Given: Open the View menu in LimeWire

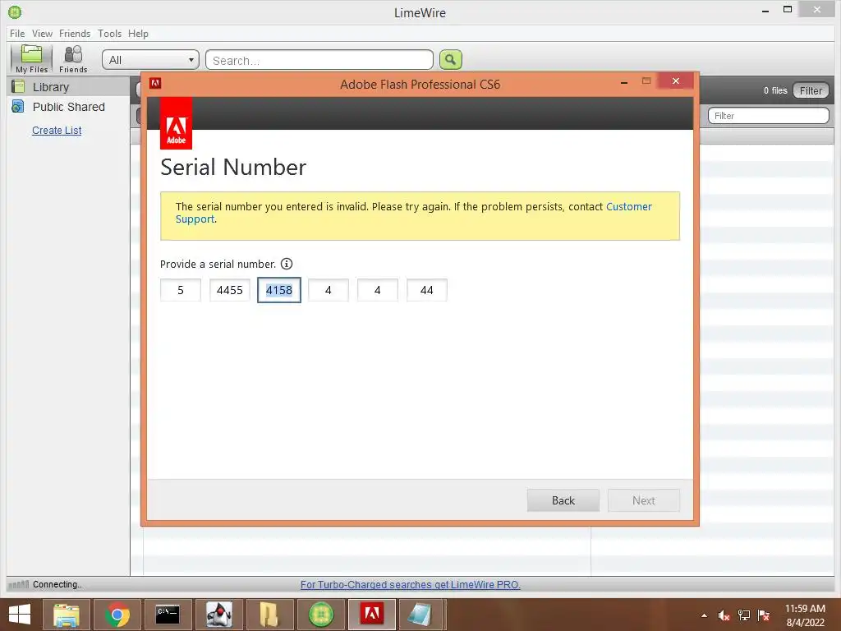Looking at the screenshot, I should [x=42, y=33].
